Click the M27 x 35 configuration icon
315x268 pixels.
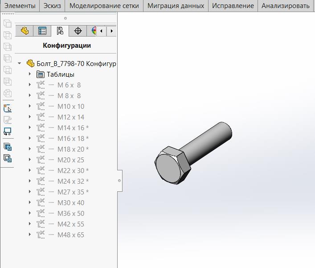click(41, 192)
